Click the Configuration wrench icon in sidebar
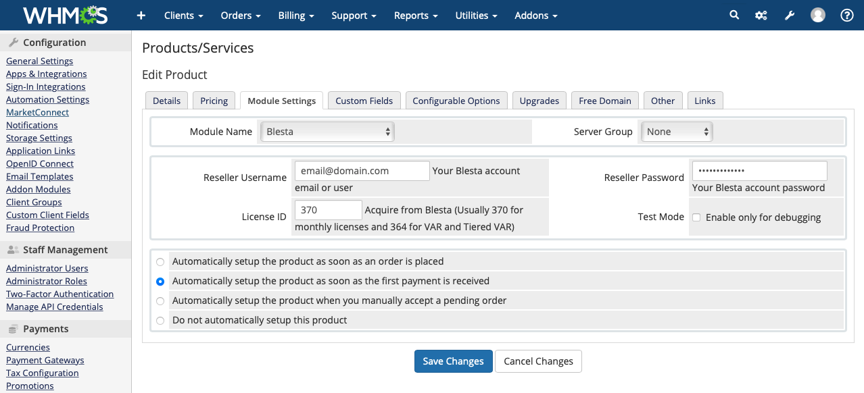This screenshot has width=864, height=393. [13, 43]
